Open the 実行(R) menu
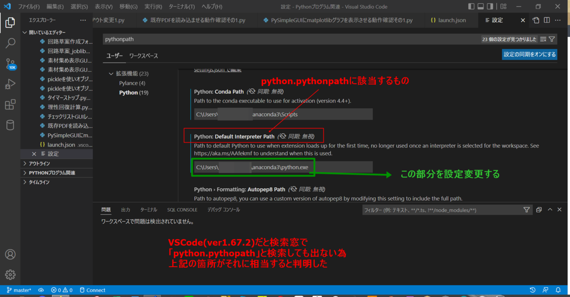570x297 pixels. coord(153,7)
